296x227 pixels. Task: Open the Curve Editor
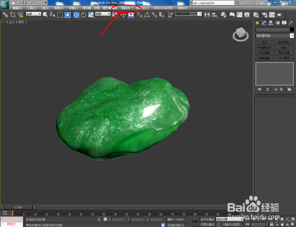point(239,15)
